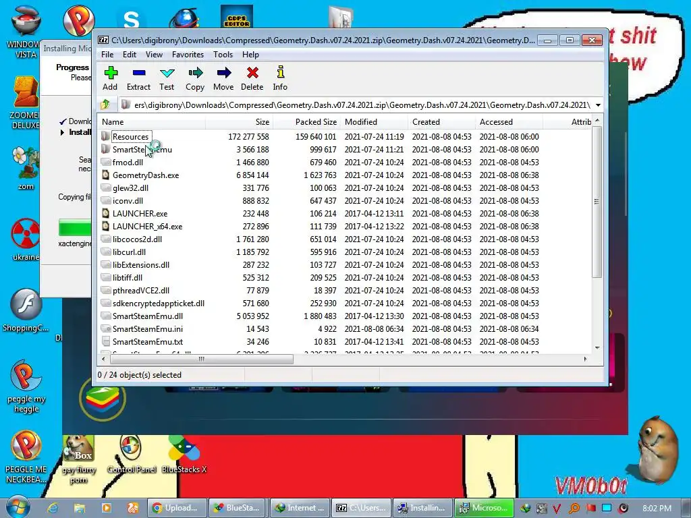The width and height of the screenshot is (691, 518).
Task: Click the horizontal scroll right arrow
Action: tap(585, 359)
